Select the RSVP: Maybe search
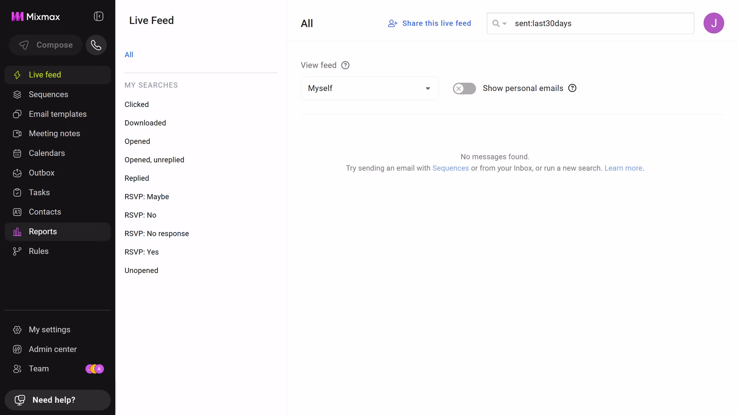 point(147,197)
